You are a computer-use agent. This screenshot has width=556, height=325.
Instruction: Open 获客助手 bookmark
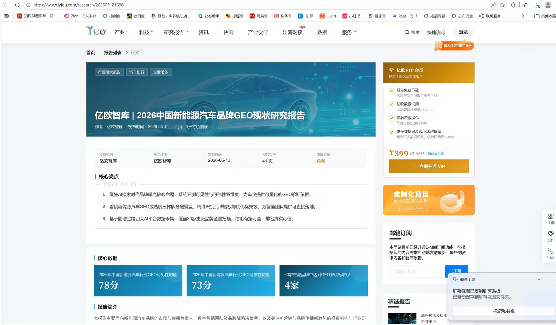[209, 16]
